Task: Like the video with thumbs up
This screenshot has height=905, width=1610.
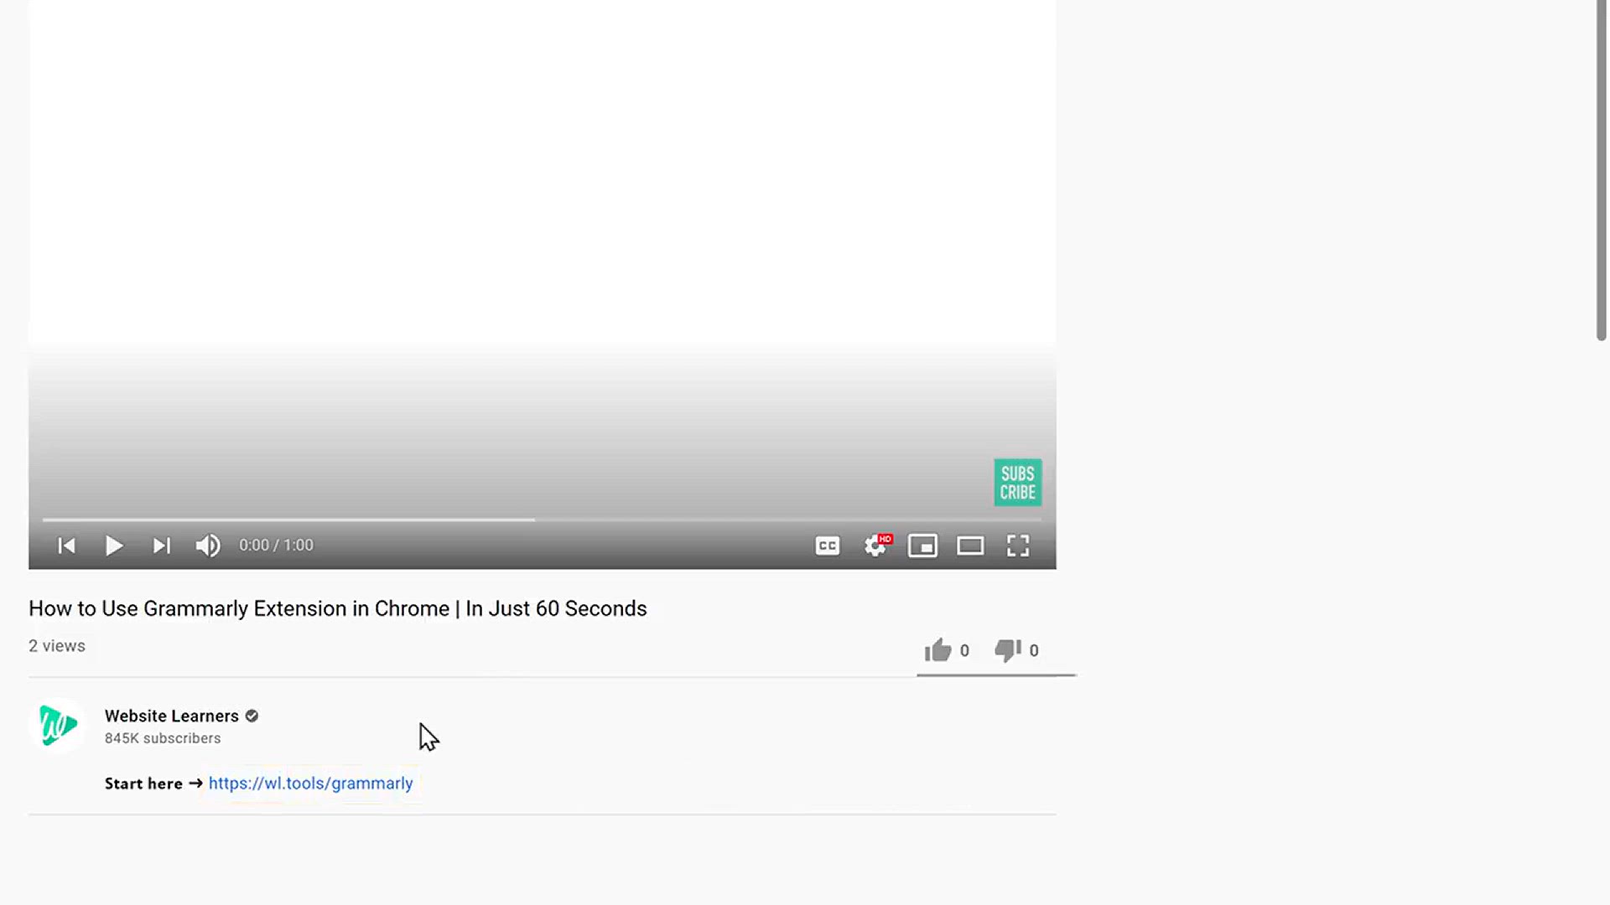Action: click(947, 650)
